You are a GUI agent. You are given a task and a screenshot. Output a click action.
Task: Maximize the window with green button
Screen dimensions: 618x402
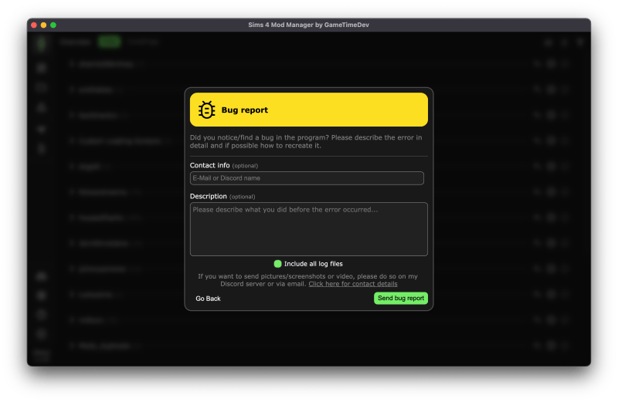[53, 25]
